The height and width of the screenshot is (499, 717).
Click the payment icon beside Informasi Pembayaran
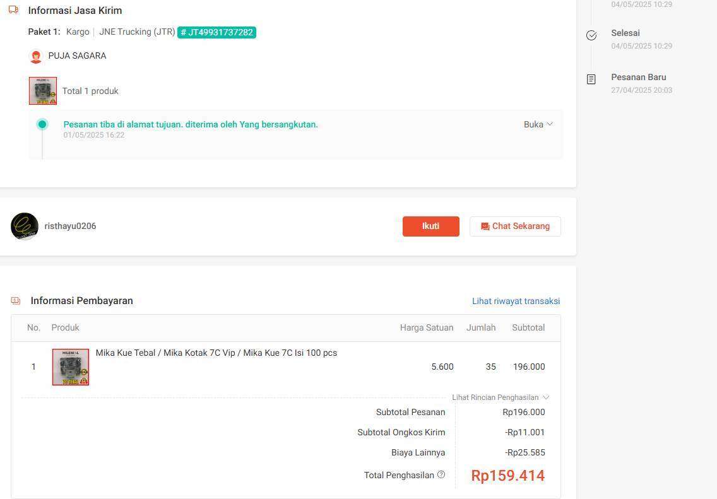pyautogui.click(x=16, y=301)
